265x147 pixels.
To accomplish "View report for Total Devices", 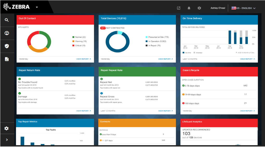I will pos(165,59).
